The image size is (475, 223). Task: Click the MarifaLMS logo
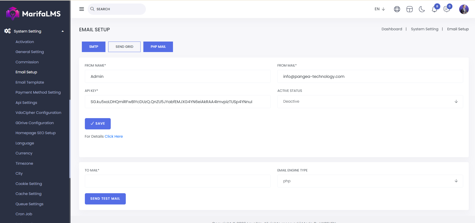click(34, 14)
